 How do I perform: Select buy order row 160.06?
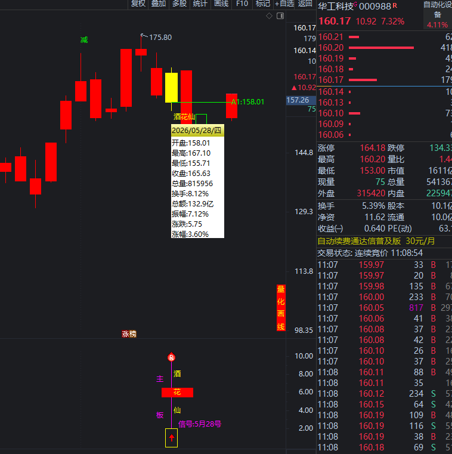385,135
